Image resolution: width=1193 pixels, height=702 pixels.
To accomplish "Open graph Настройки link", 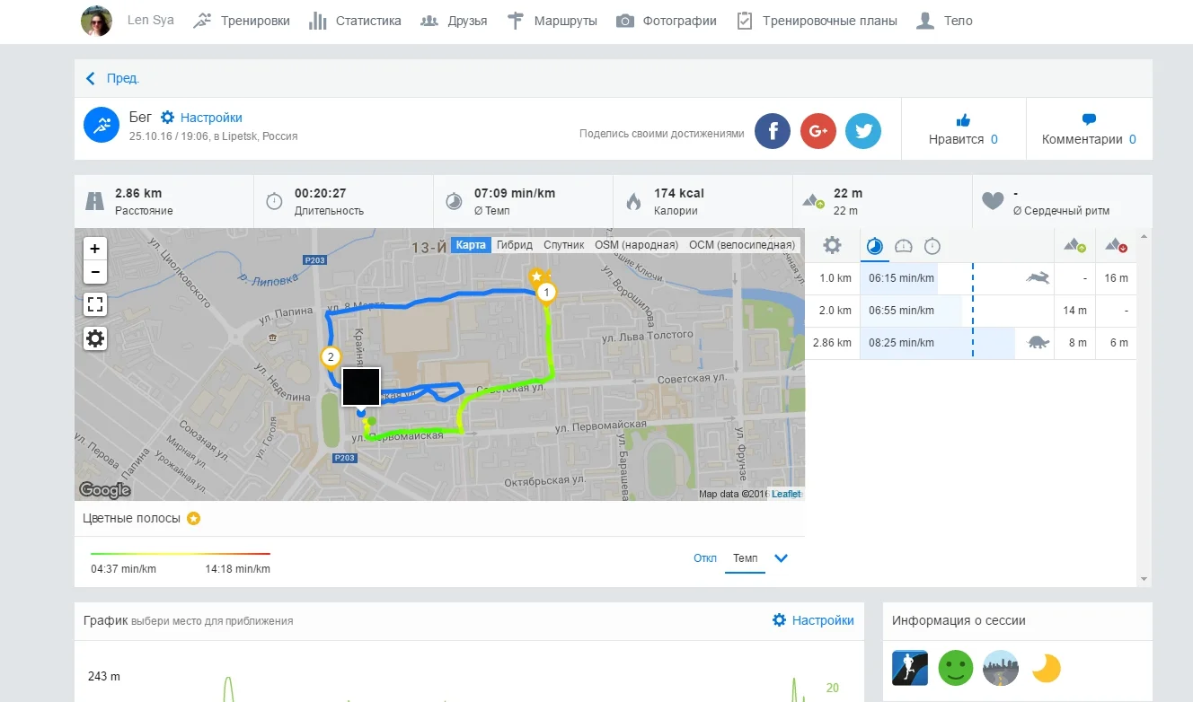I will pyautogui.click(x=813, y=620).
